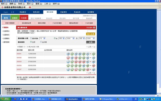Click ball 3 in draw 08/089 row
The width and height of the screenshot is (161, 101).
(68, 61)
